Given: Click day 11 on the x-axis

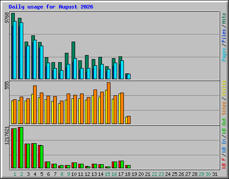Looking at the screenshot, I should [x=81, y=174].
